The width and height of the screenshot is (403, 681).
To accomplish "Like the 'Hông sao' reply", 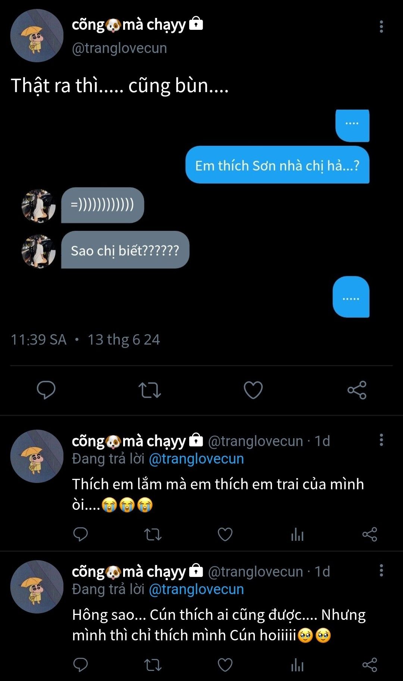I will [225, 665].
